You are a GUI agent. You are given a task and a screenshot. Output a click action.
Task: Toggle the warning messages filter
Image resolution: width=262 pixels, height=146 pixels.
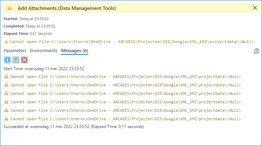[x=16, y=60]
